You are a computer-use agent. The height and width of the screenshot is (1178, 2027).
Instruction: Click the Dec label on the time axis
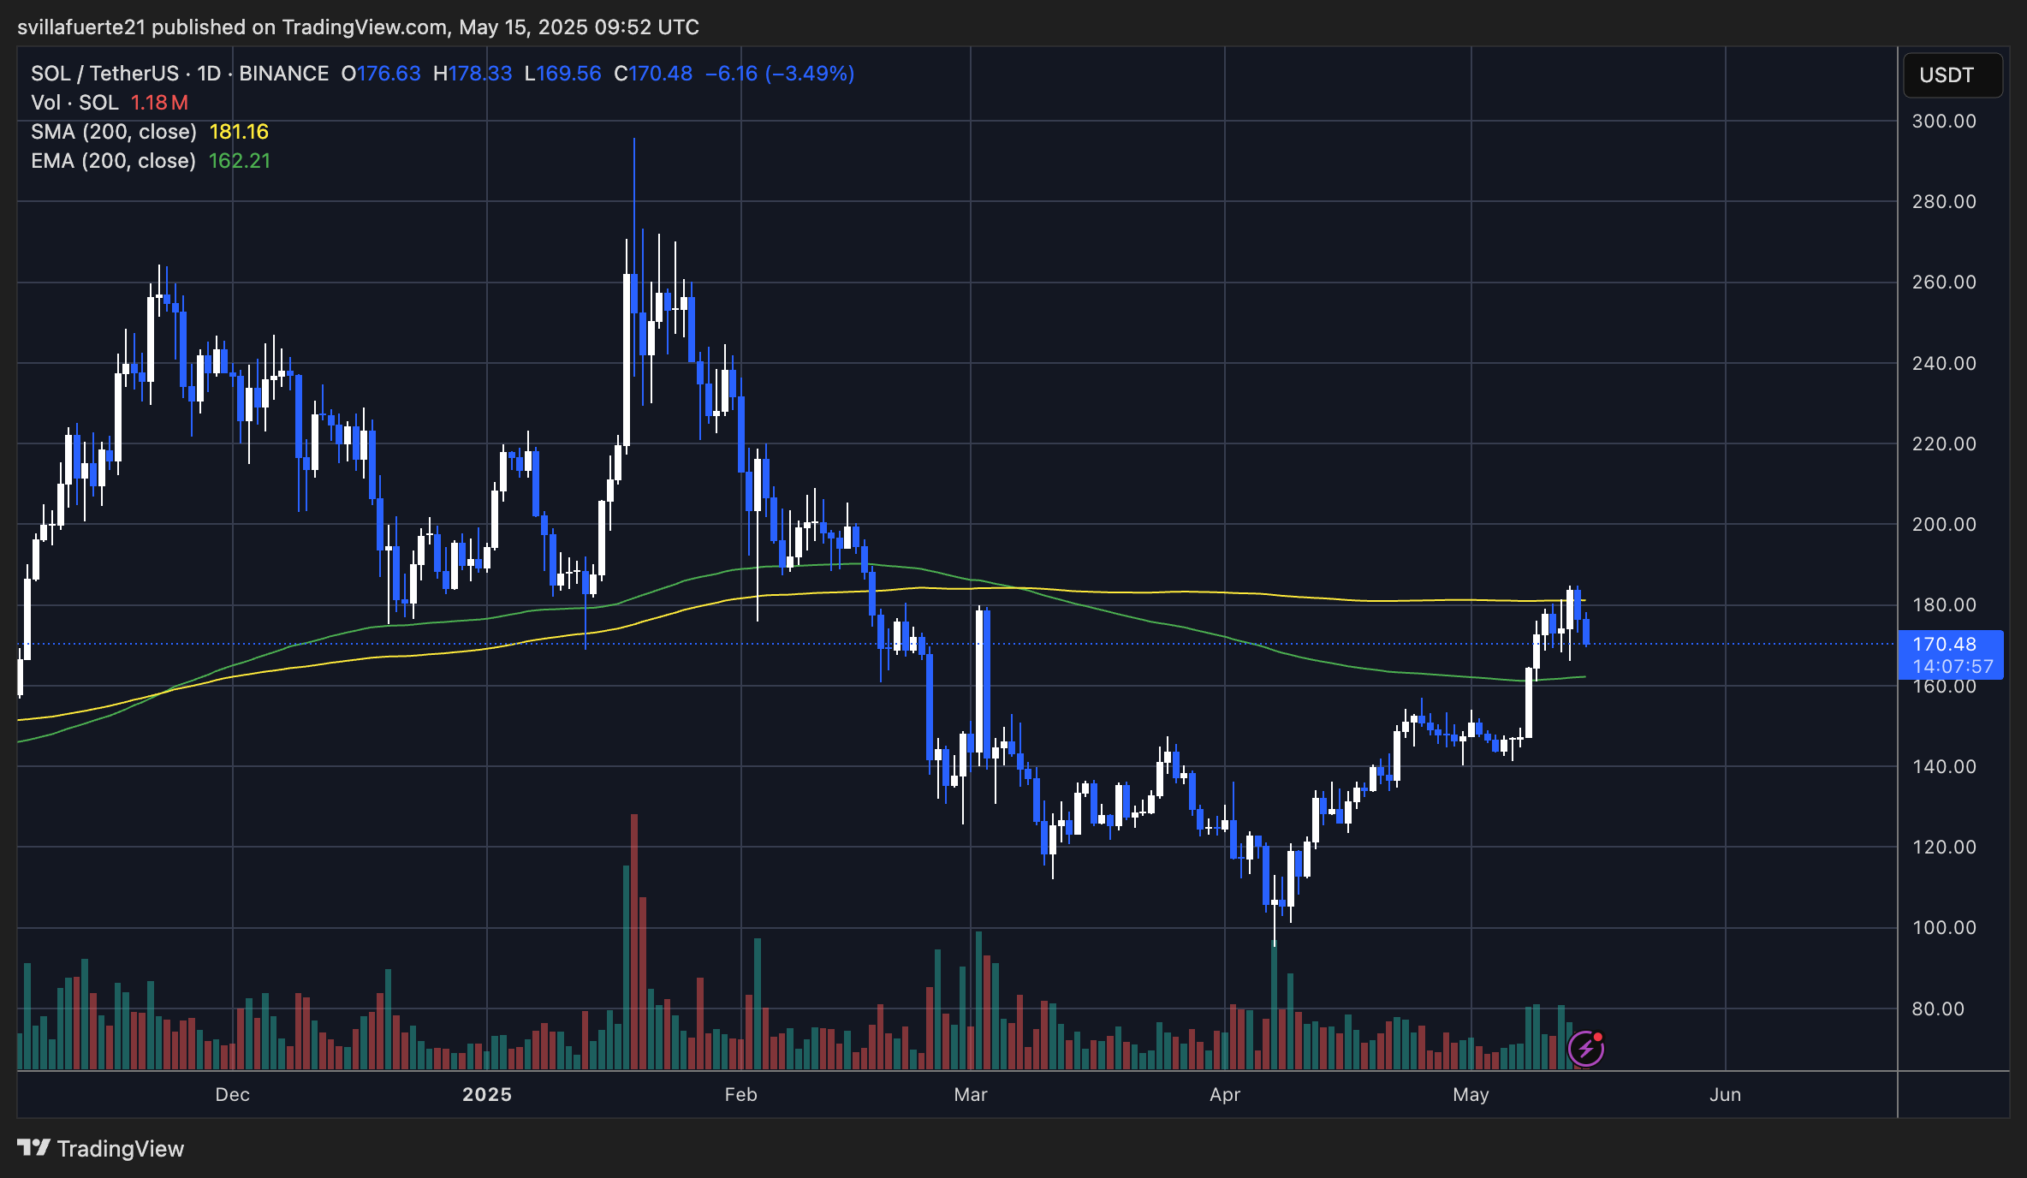tap(233, 1094)
